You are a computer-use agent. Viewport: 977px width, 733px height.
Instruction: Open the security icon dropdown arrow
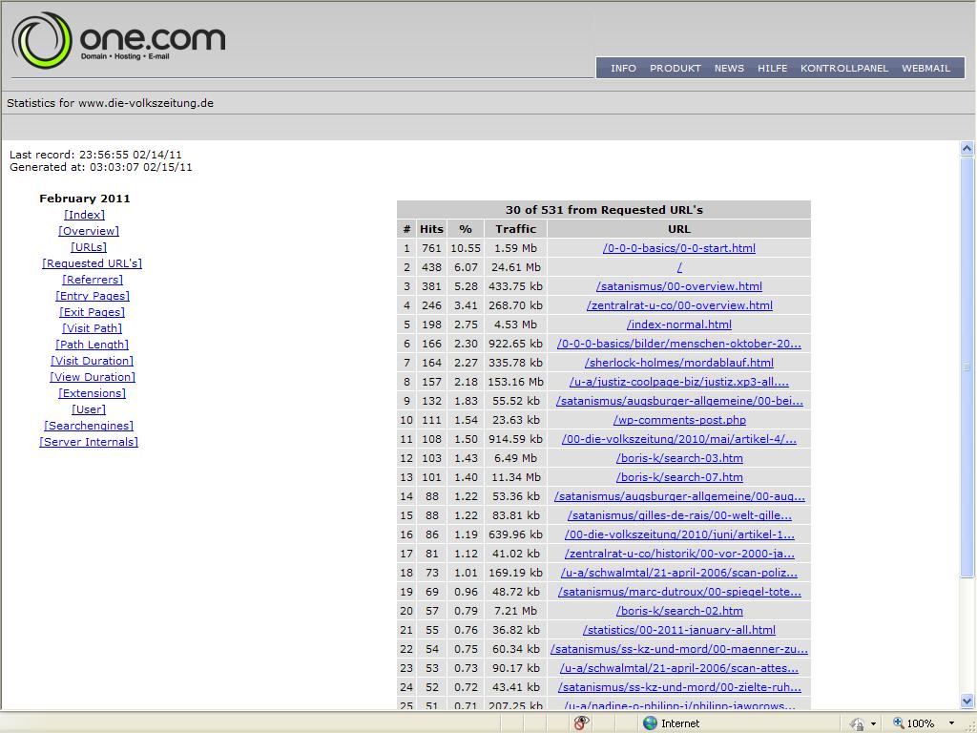tap(874, 723)
